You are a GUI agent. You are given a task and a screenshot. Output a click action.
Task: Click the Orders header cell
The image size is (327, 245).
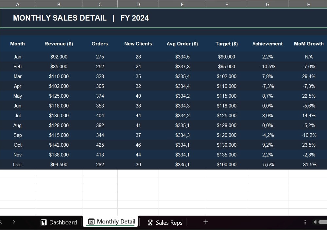pyautogui.click(x=100, y=44)
